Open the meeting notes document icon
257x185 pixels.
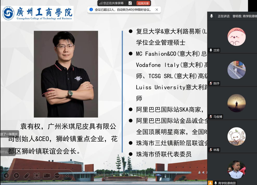[x=130, y=3]
